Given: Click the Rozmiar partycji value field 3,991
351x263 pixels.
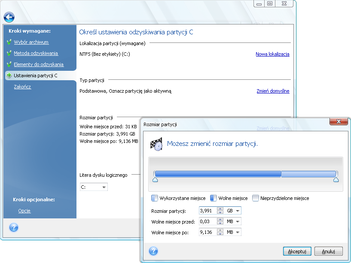Looking at the screenshot, I should [x=208, y=211].
